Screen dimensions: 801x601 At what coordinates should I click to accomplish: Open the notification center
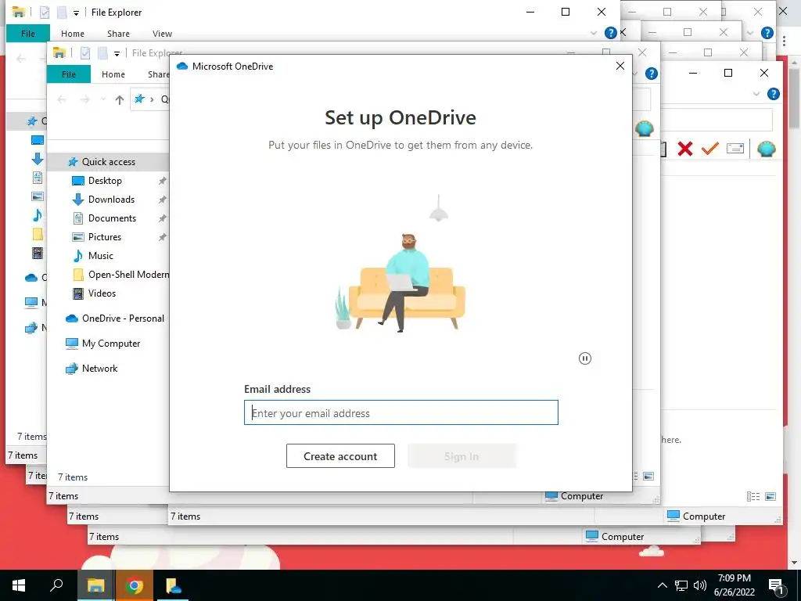tap(776, 586)
